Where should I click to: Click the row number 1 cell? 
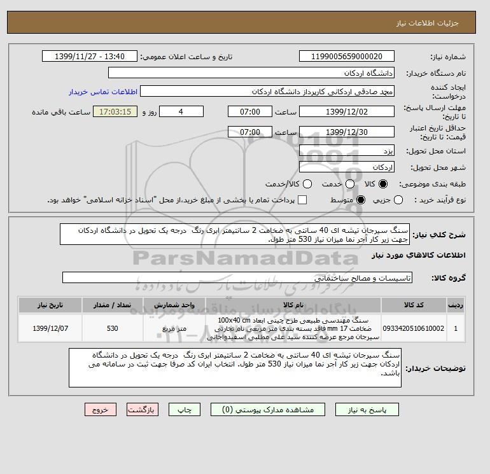(456, 328)
